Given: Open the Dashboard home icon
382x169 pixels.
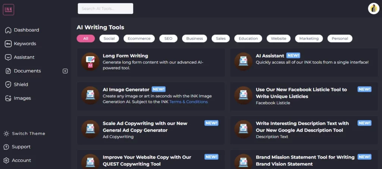Looking at the screenshot, I should (8, 30).
